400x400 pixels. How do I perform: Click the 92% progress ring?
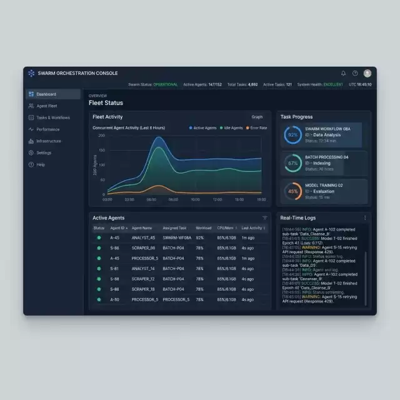[293, 135]
